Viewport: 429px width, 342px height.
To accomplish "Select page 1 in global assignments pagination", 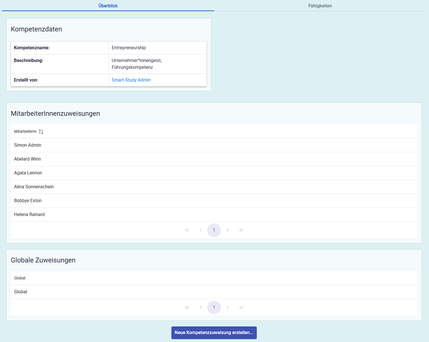I will [214, 307].
